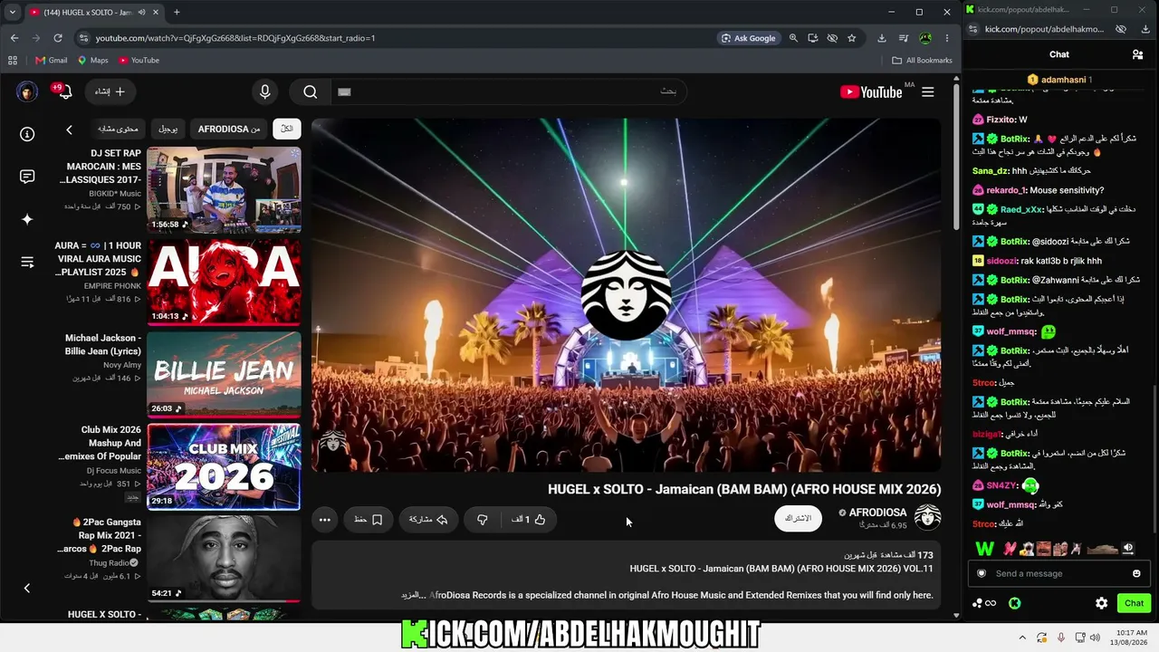Viewport: 1159px width, 652px height.
Task: Click the إنشاء create button
Action: [110, 91]
